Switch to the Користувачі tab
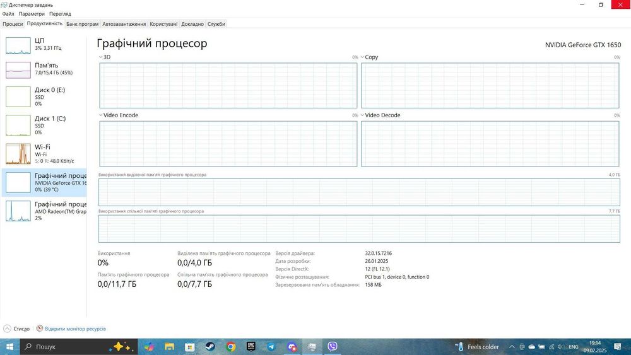This screenshot has width=631, height=355. point(163,24)
